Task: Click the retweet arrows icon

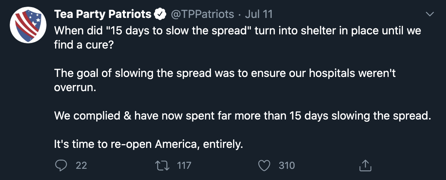Action: point(162,165)
